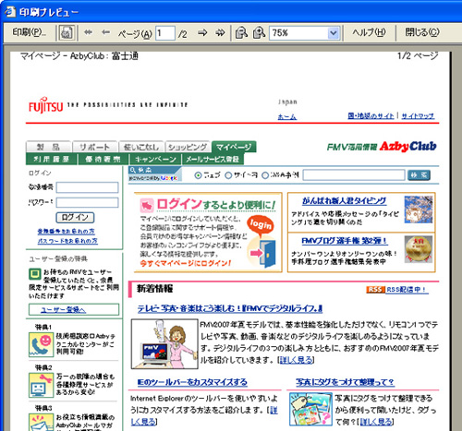Image resolution: width=462 pixels, height=431 pixels.
Task: Open the サイトマップ link
Action: [x=418, y=116]
